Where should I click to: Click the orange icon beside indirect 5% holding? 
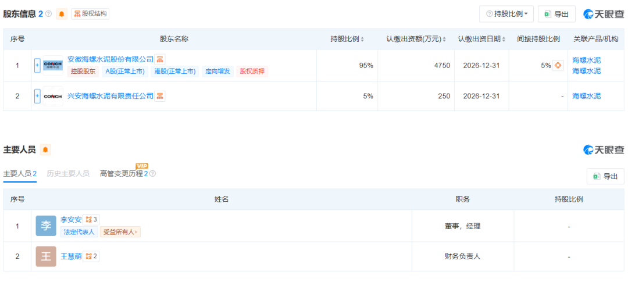[x=558, y=65]
